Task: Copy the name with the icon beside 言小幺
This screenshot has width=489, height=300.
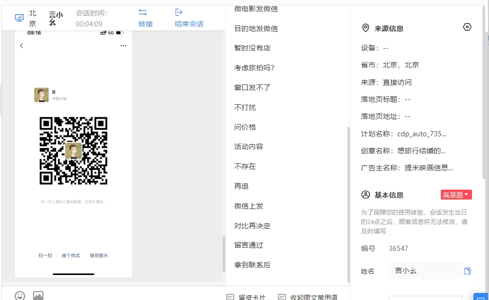Action: pos(467,271)
